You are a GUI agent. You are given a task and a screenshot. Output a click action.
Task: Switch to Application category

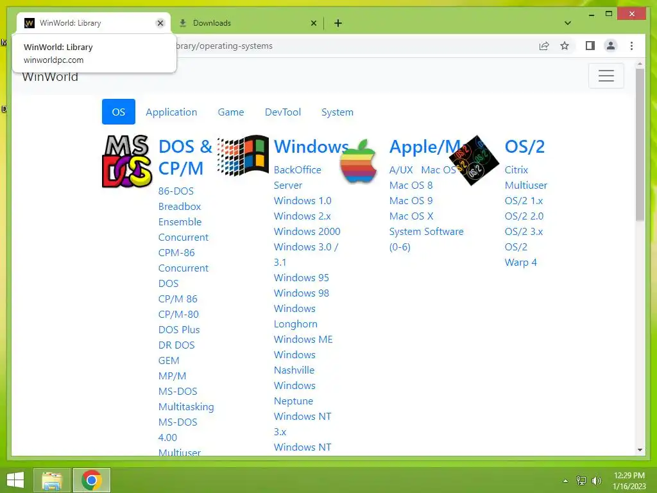click(171, 112)
